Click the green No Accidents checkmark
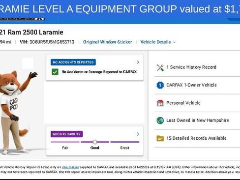 (55, 72)
